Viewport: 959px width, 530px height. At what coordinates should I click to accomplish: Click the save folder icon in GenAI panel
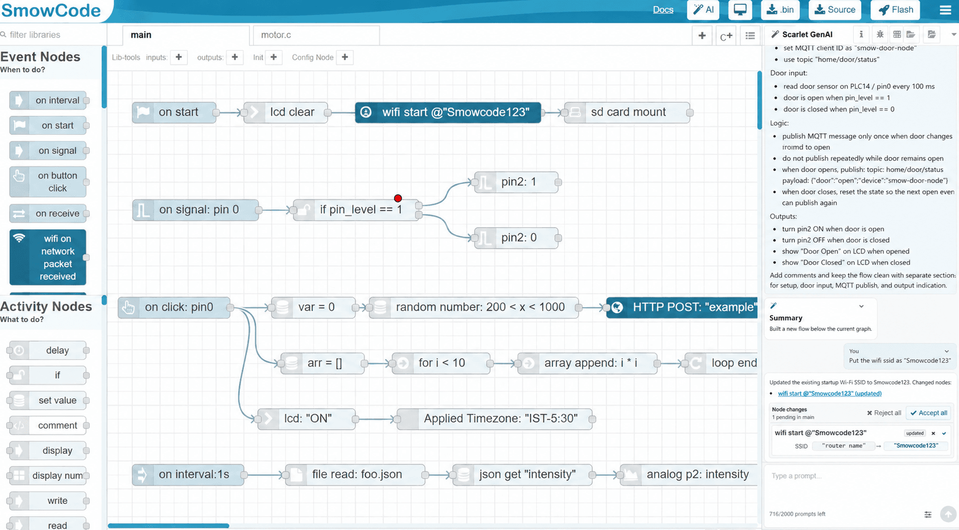coord(932,34)
